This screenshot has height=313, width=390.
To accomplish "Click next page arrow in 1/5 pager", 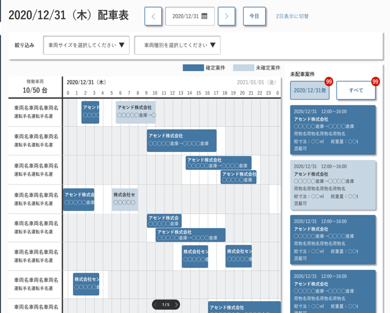I will point(176,305).
